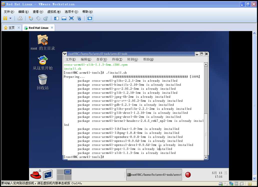Close the terminal window
The image size is (258, 187).
tap(206, 54)
